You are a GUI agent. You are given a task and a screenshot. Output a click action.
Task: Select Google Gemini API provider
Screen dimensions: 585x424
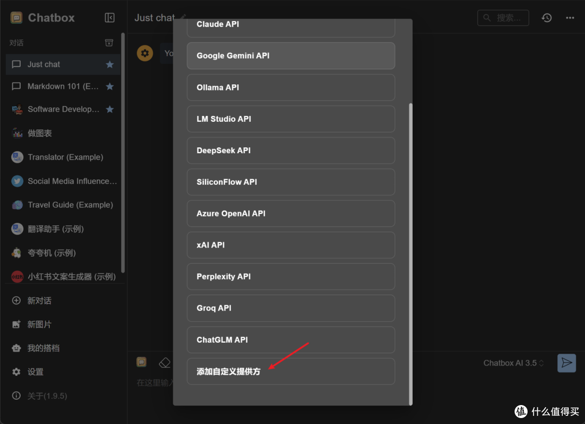[291, 56]
